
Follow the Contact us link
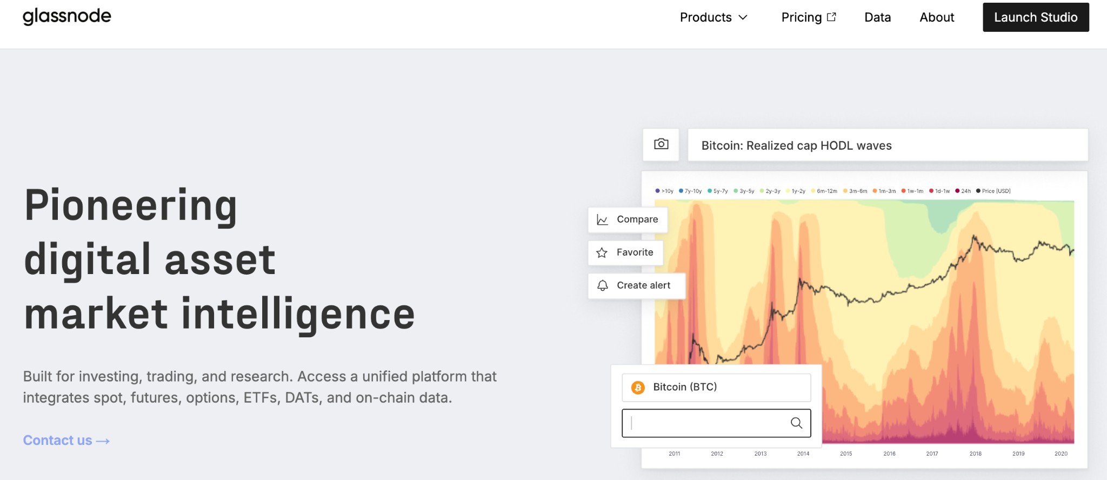pyautogui.click(x=66, y=441)
